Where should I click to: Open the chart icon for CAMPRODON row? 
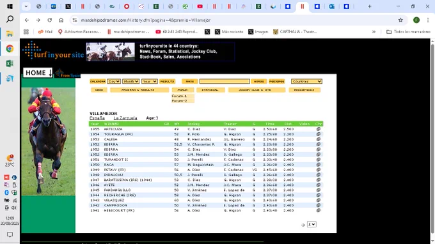point(318,205)
